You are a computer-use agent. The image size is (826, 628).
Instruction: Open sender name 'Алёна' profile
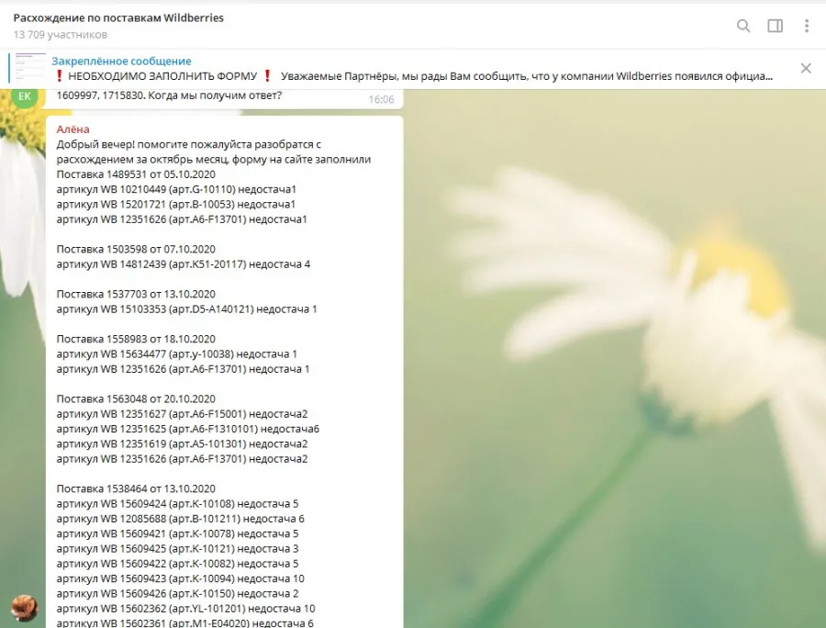73,129
